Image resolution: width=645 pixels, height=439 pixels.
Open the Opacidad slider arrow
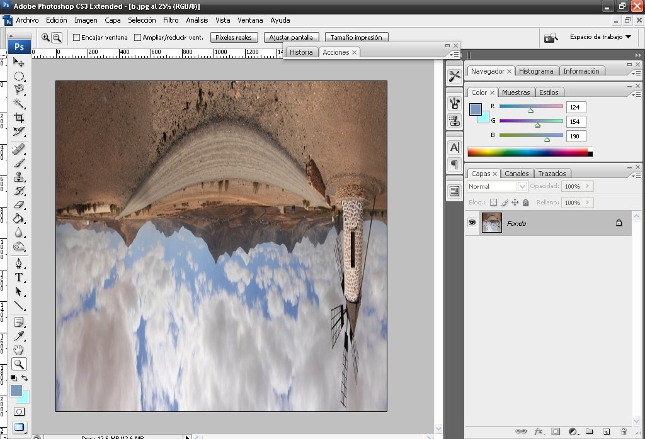pos(588,187)
